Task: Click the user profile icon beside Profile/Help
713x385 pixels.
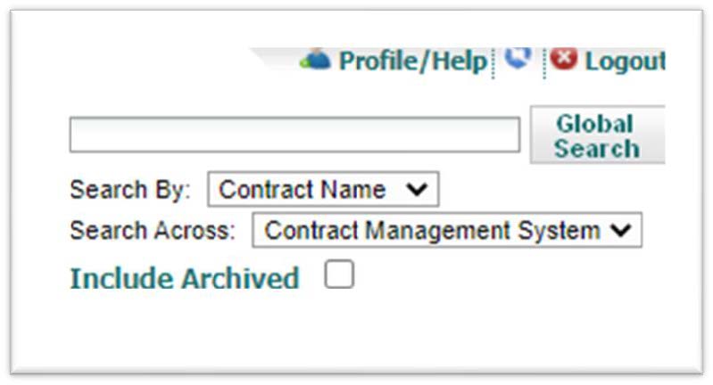Action: (315, 59)
